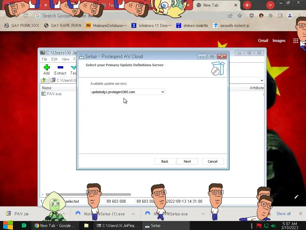
Task: Click the red flag tray icon
Action: [259, 226]
